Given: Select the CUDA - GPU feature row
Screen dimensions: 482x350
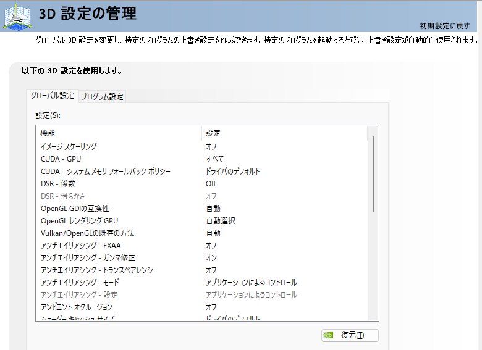Looking at the screenshot, I should 201,159.
